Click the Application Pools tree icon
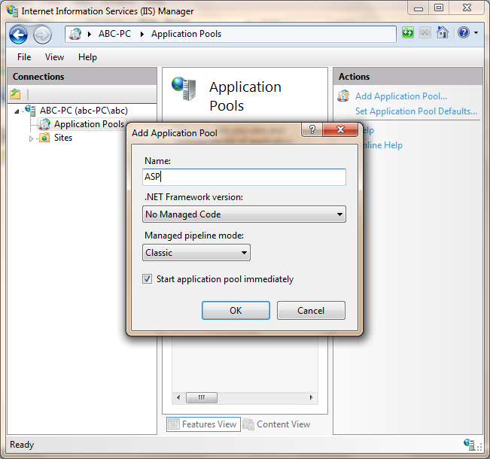Screen dimensions: 490x459 [44, 124]
